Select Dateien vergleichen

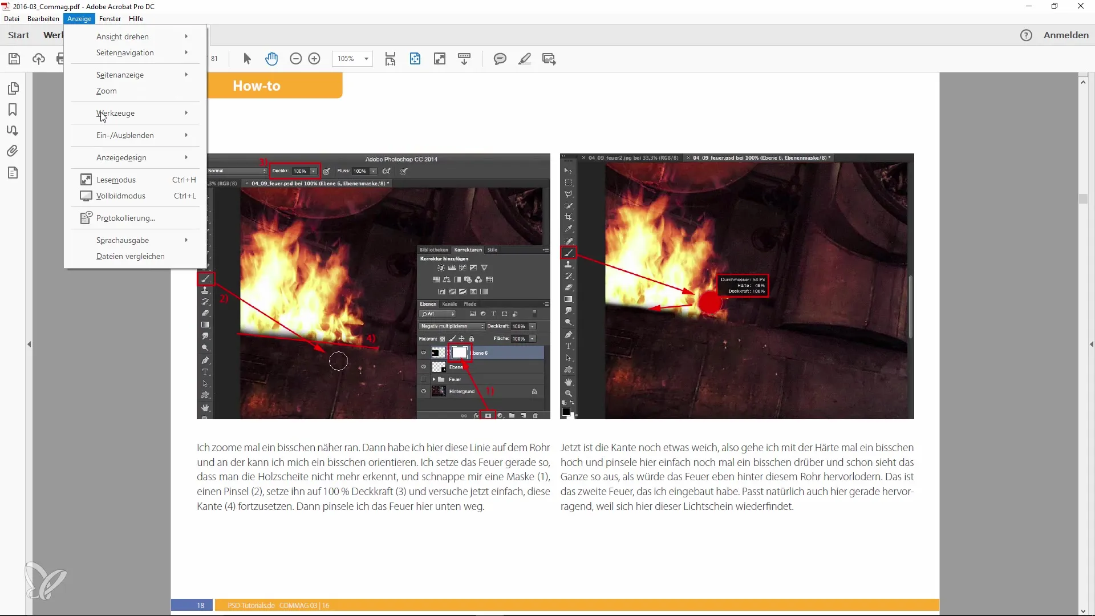[x=135, y=256]
